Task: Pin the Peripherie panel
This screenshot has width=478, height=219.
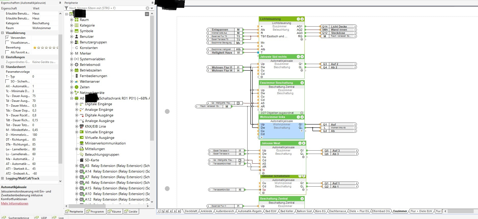Action: [152, 3]
